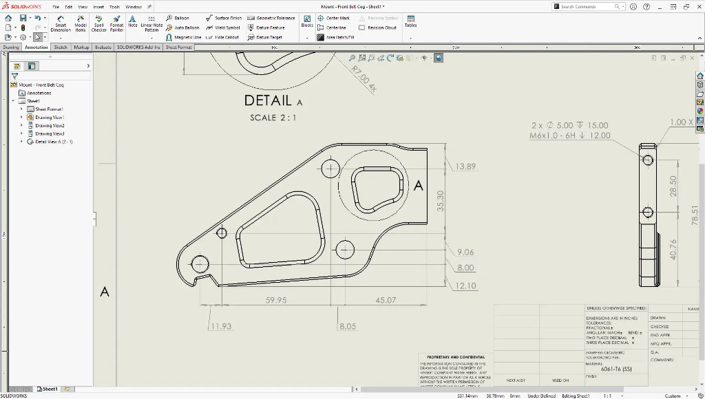Viewport: 705px width, 399px height.
Task: Click the Rebuild traffic light icon
Action: point(23,28)
